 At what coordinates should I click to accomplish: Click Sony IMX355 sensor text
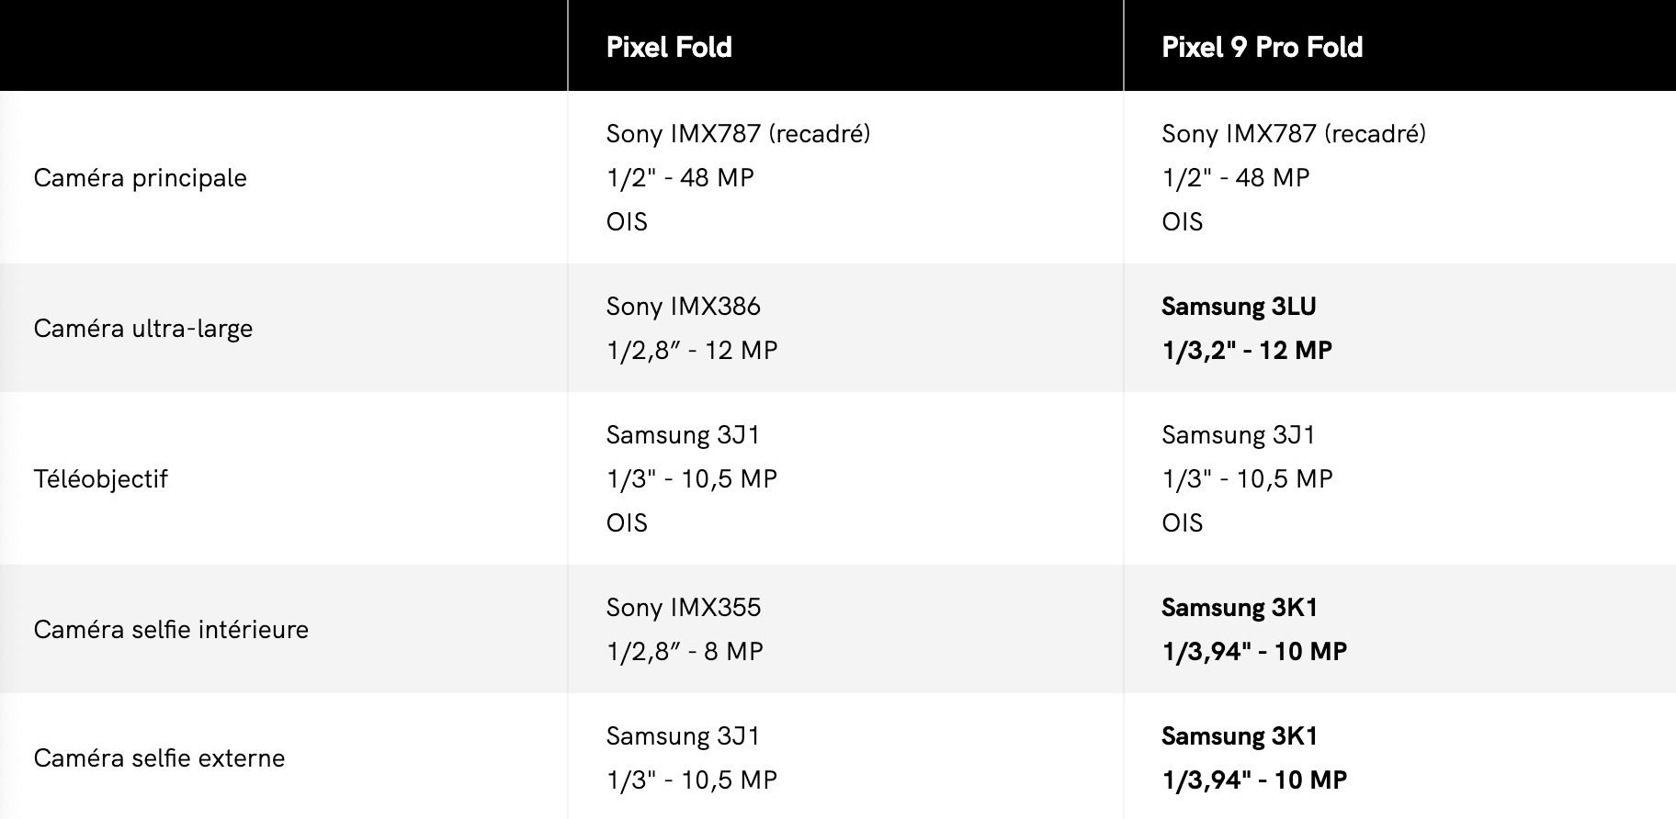(x=684, y=608)
